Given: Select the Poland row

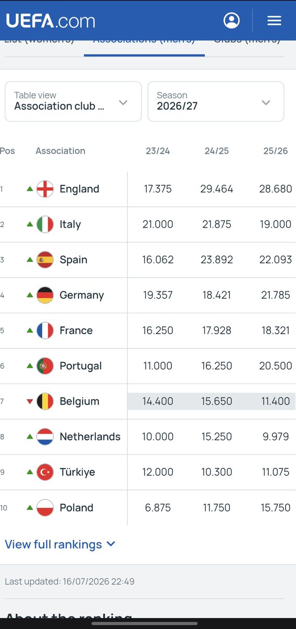Looking at the screenshot, I should click(x=148, y=507).
